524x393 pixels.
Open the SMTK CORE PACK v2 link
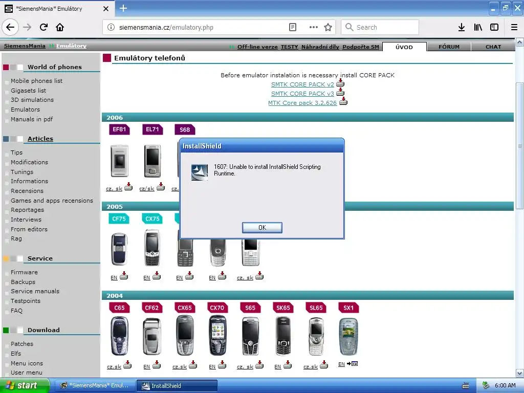(x=302, y=84)
